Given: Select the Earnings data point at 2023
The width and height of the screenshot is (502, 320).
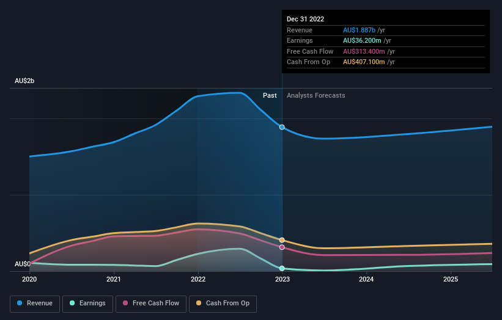Looking at the screenshot, I should (282, 268).
